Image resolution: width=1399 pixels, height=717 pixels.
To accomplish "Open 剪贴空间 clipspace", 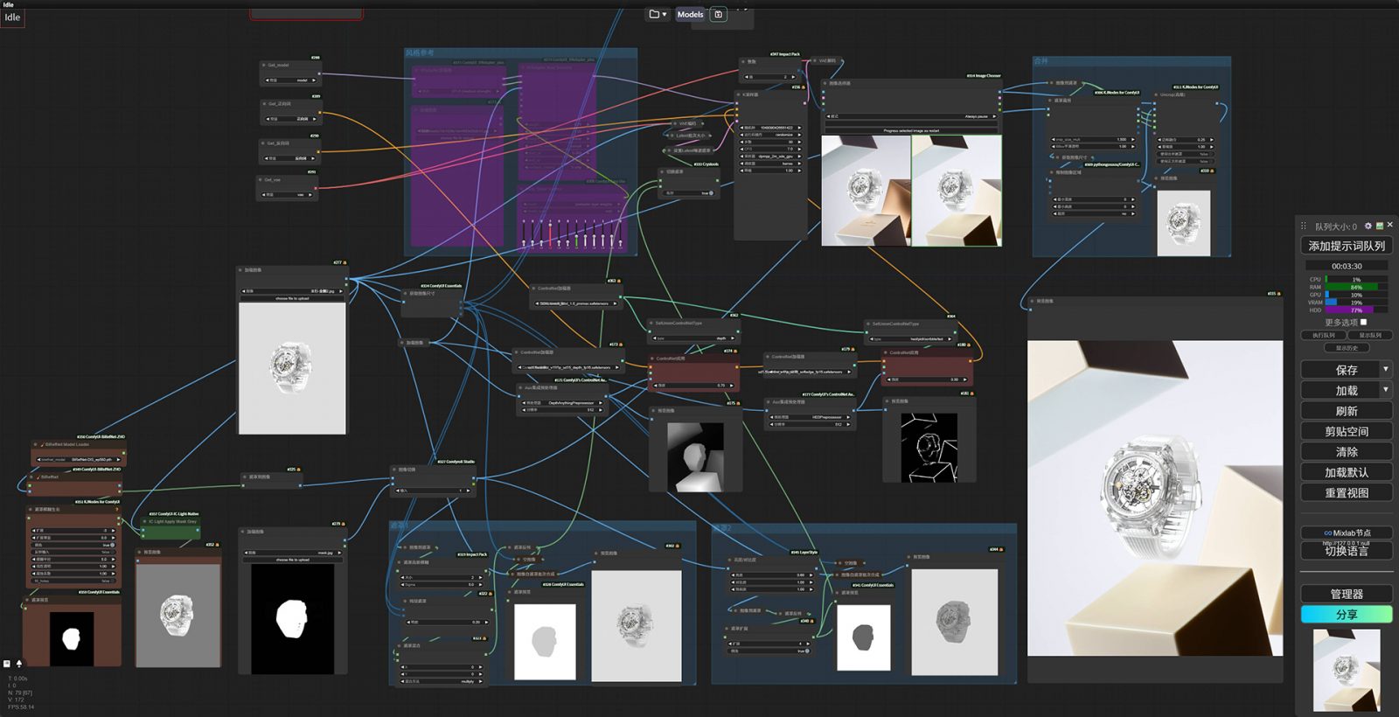I will tap(1347, 431).
